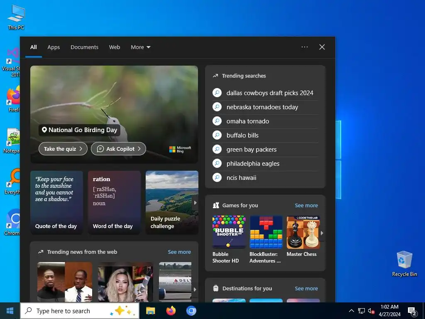The width and height of the screenshot is (425, 319).
Task: Switch to the Web tab
Action: pyautogui.click(x=115, y=47)
